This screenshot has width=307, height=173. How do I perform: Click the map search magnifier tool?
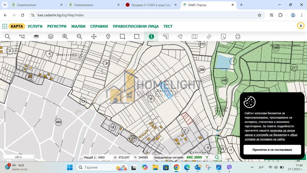7,36
